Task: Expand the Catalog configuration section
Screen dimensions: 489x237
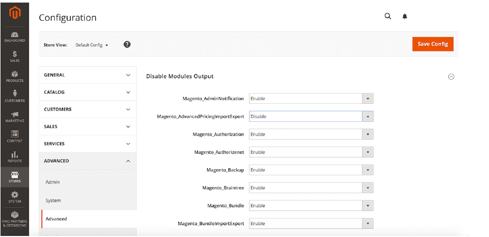Action: [x=88, y=93]
